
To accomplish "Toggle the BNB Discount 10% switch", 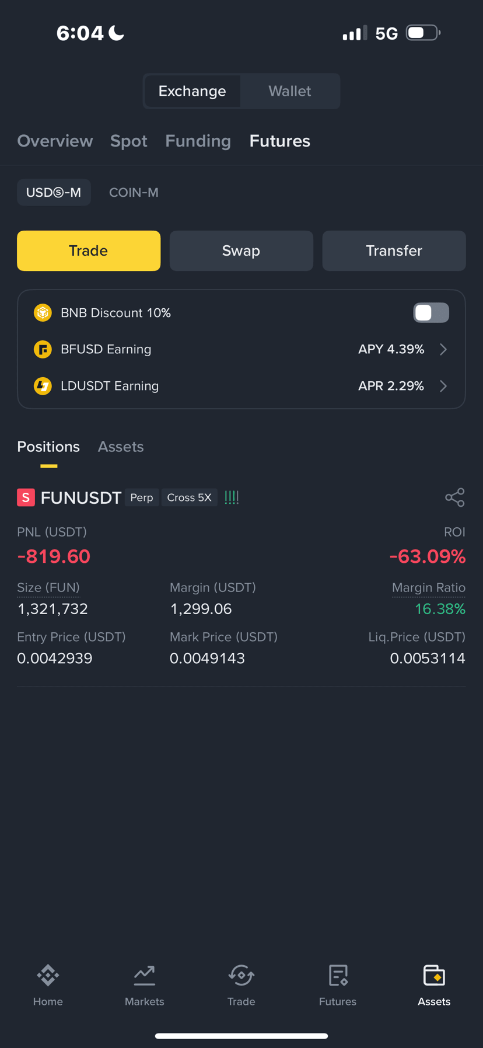I will (x=431, y=313).
